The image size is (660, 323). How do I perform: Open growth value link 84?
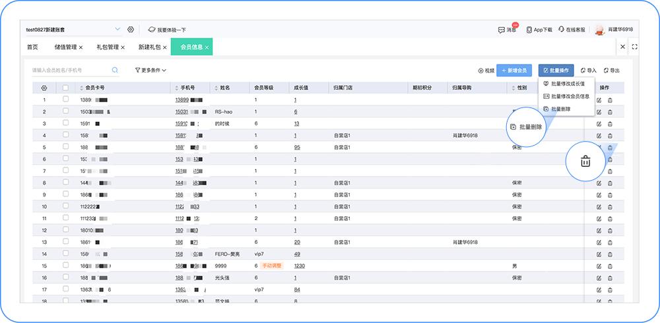297,290
